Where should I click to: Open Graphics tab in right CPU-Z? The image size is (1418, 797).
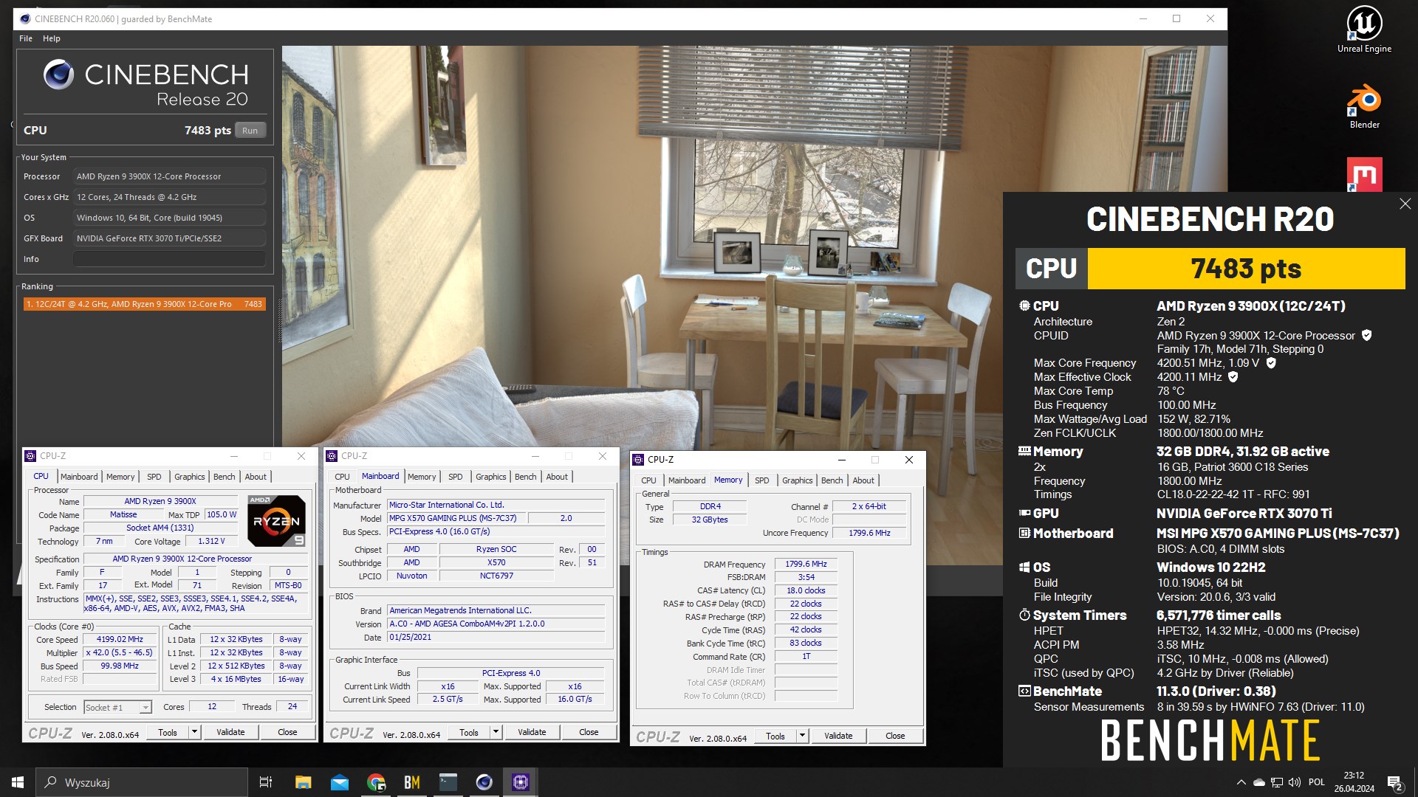pos(798,480)
